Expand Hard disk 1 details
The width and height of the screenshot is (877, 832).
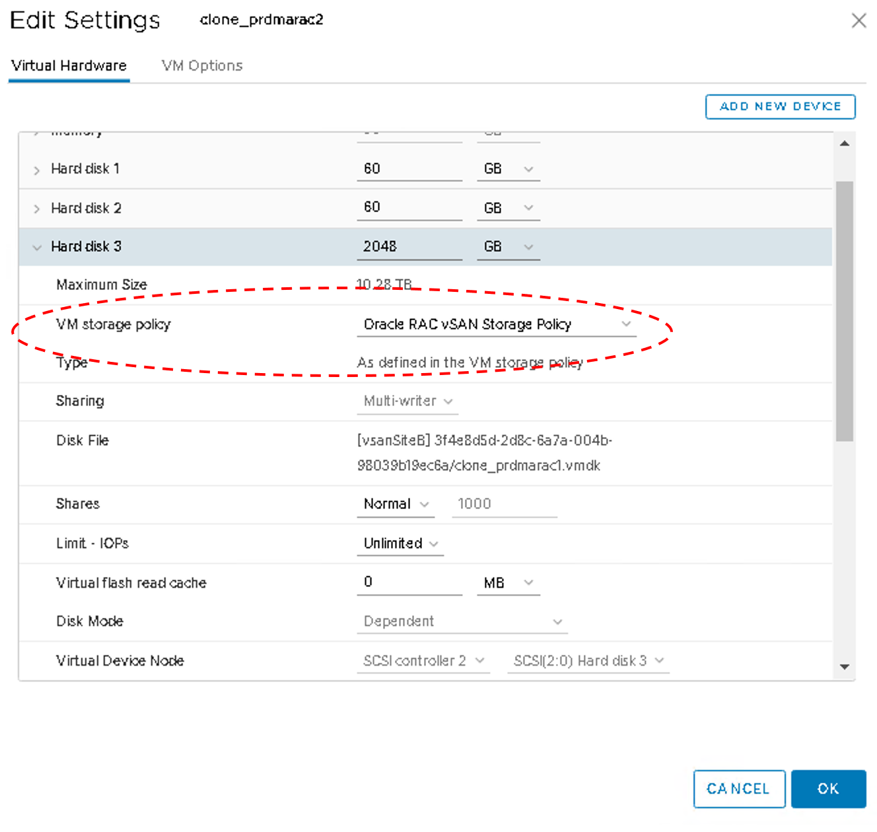(37, 170)
